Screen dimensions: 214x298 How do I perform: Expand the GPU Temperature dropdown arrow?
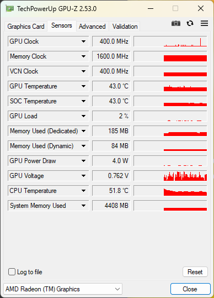[x=83, y=86]
